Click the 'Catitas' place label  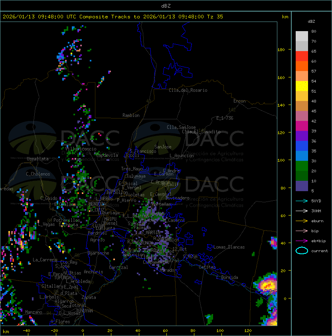[x=207, y=267]
